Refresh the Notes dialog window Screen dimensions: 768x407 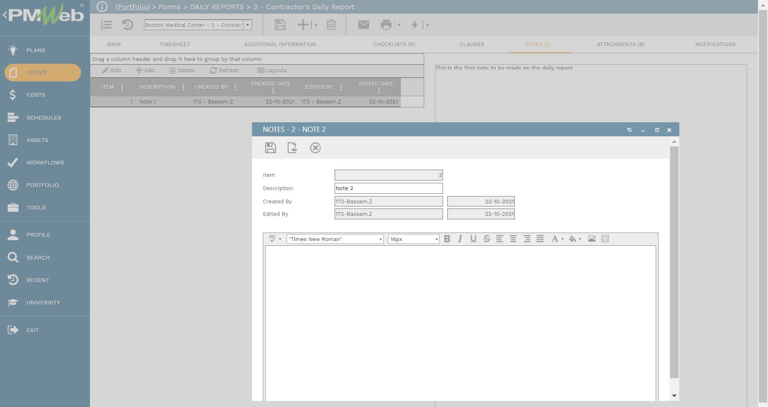(629, 130)
